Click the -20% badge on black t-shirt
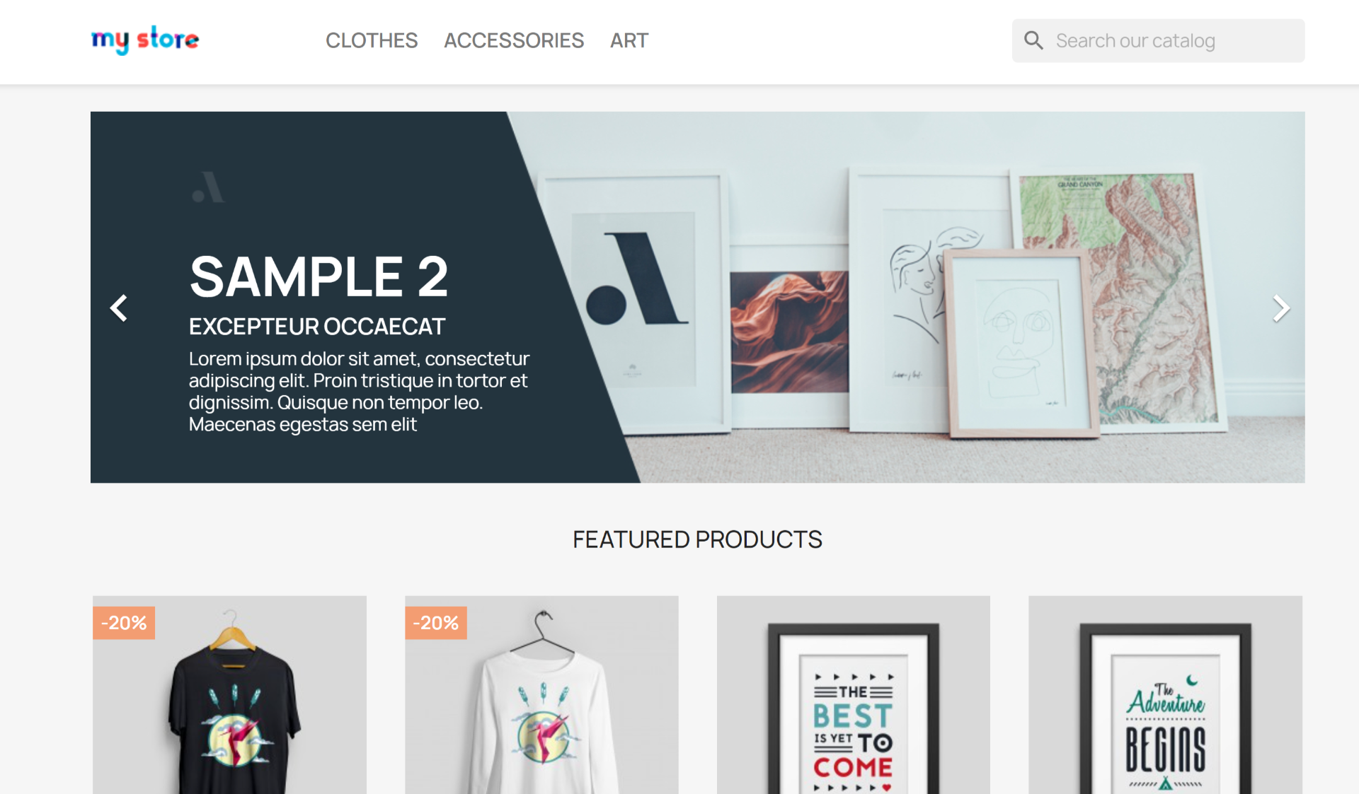Viewport: 1359px width, 794px height. click(124, 623)
